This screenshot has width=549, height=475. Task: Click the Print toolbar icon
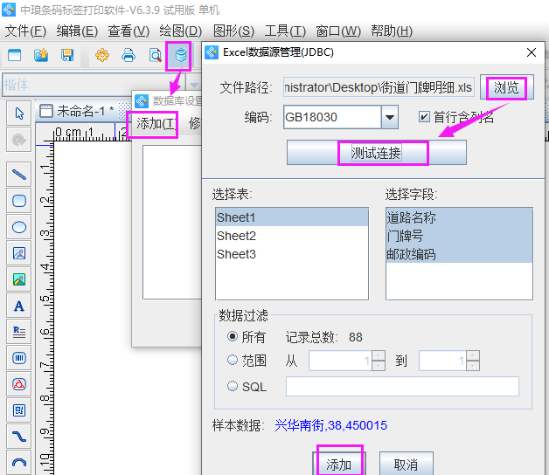(129, 55)
